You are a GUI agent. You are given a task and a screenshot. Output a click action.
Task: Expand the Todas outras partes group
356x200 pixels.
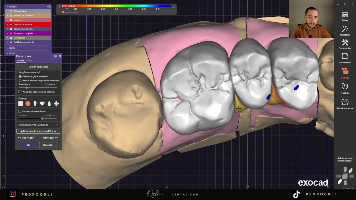tap(7, 29)
